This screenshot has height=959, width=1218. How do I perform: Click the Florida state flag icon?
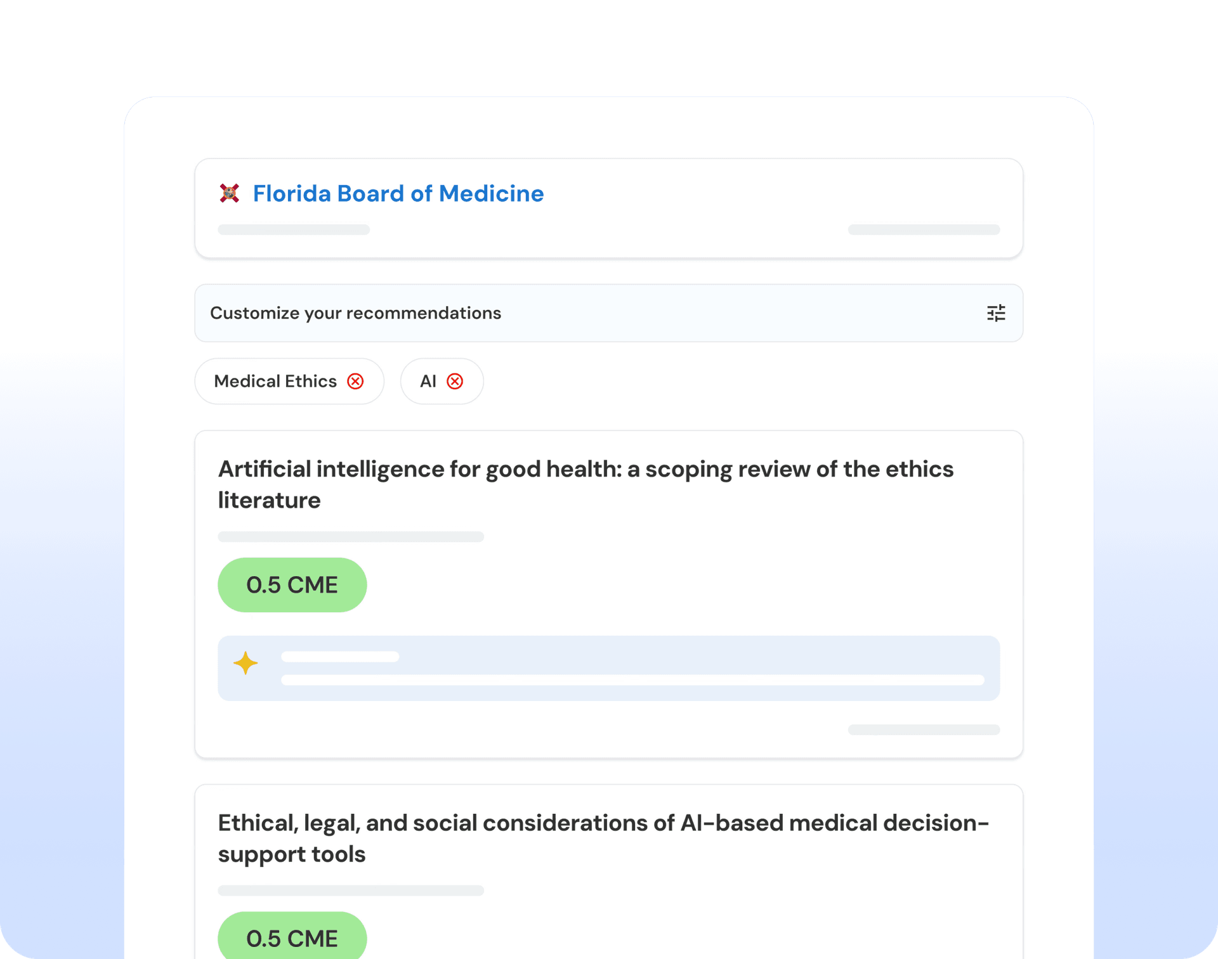[x=229, y=193]
